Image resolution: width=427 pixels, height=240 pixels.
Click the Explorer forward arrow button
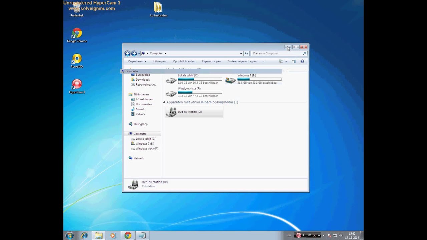134,53
